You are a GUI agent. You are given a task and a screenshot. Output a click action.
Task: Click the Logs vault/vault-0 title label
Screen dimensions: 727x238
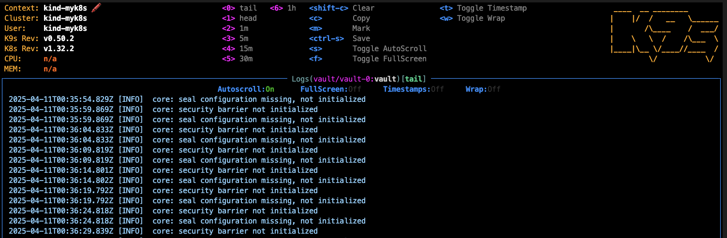(361, 79)
